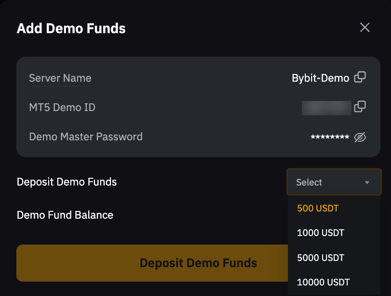
Task: Dismiss the dialog via the X icon
Action: [x=365, y=27]
